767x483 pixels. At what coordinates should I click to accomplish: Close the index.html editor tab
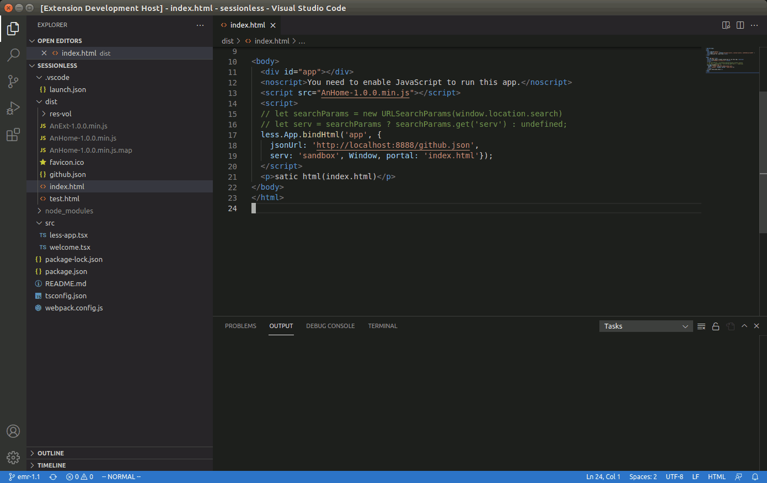point(273,25)
